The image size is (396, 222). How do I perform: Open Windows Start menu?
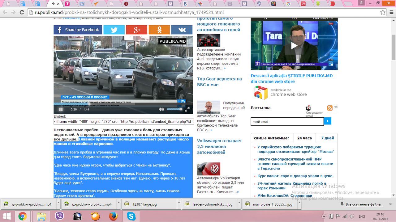(x=6, y=216)
